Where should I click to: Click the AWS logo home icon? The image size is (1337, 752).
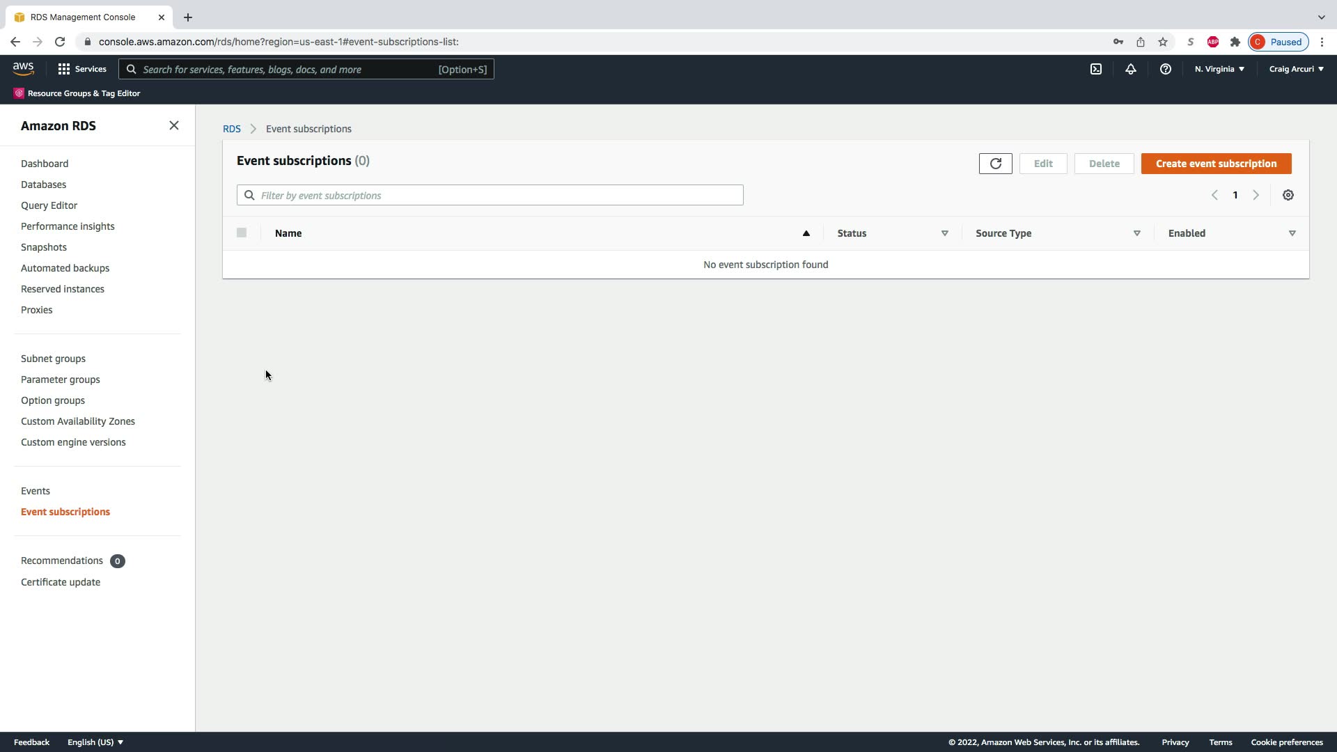pyautogui.click(x=23, y=69)
